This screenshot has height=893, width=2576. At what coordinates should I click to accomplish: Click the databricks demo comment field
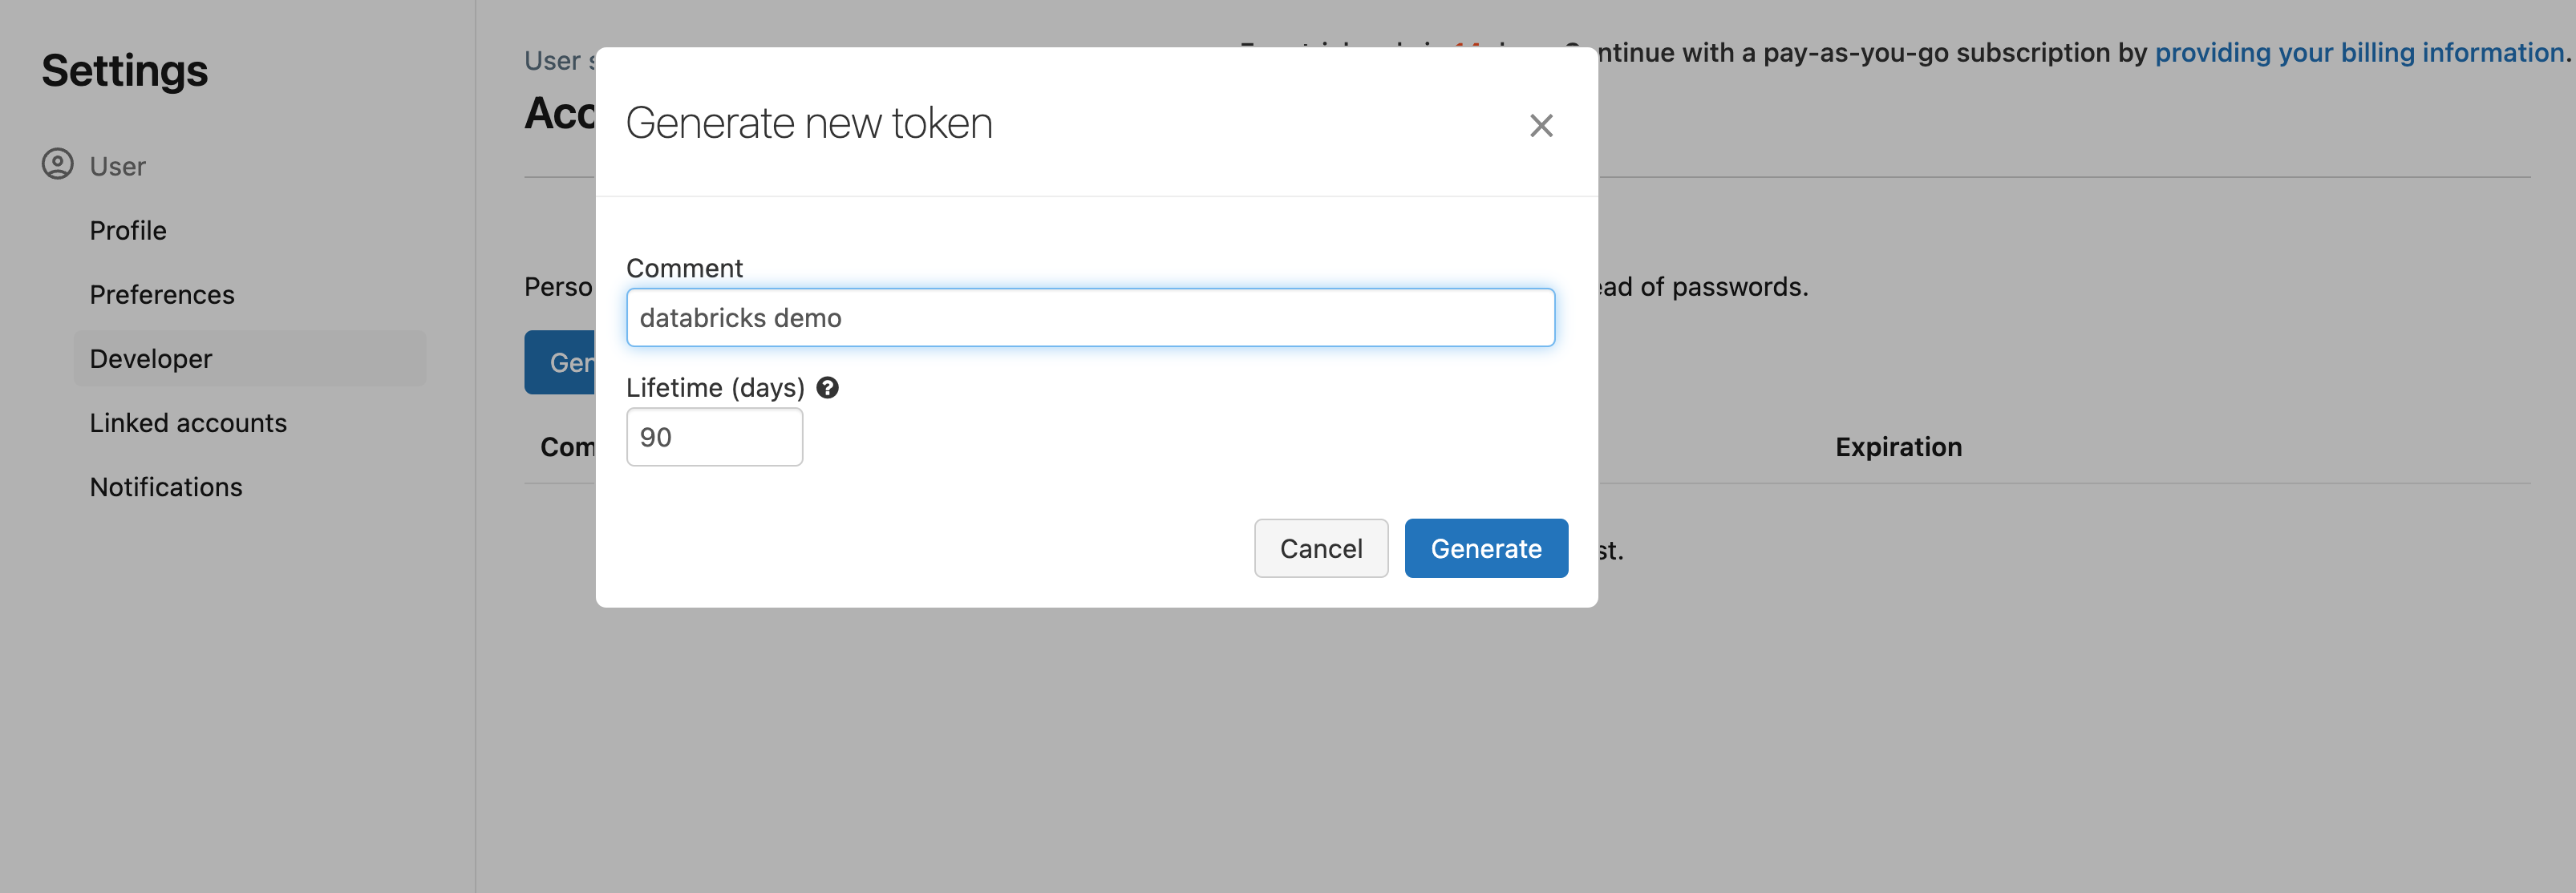pos(1090,317)
